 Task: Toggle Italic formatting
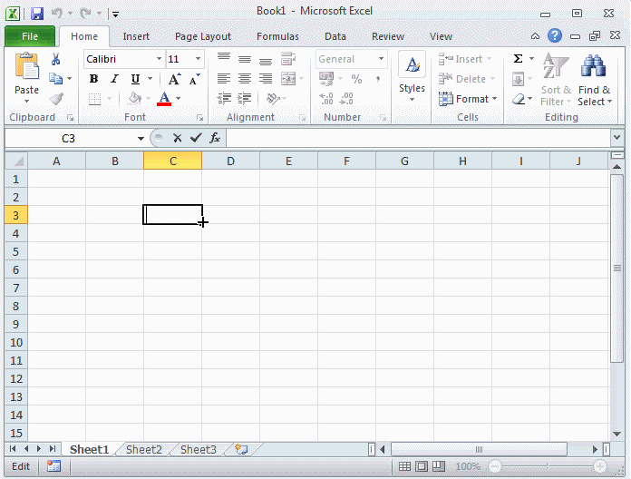point(113,79)
